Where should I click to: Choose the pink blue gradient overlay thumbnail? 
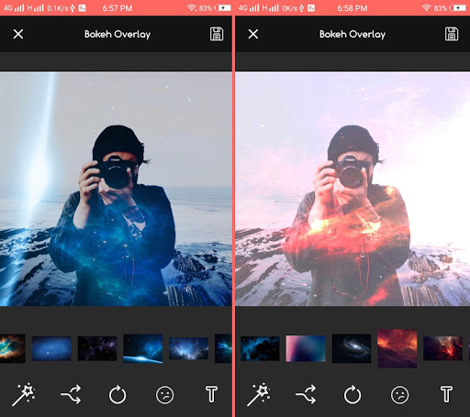click(x=306, y=348)
